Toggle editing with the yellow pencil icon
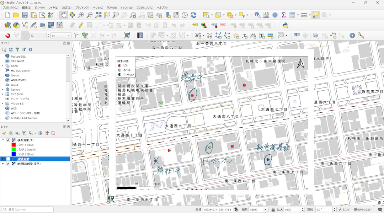Image resolution: width=384 pixels, height=213 pixels. 81,25
